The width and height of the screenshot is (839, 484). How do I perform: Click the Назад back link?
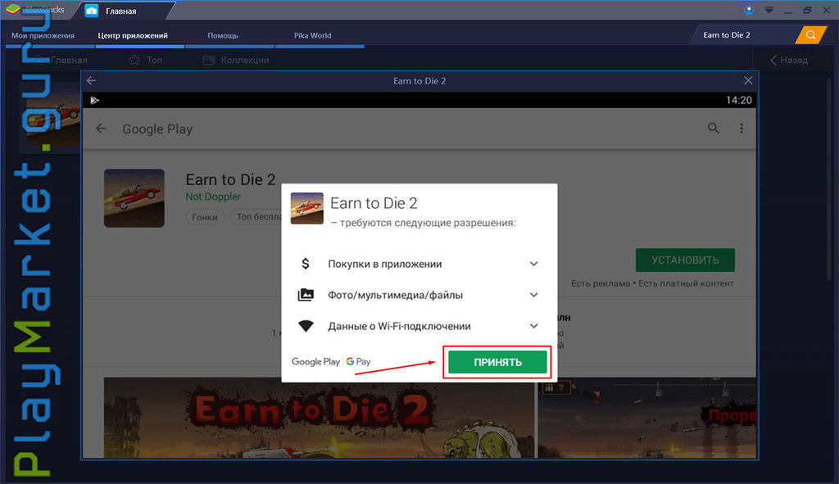click(x=789, y=60)
